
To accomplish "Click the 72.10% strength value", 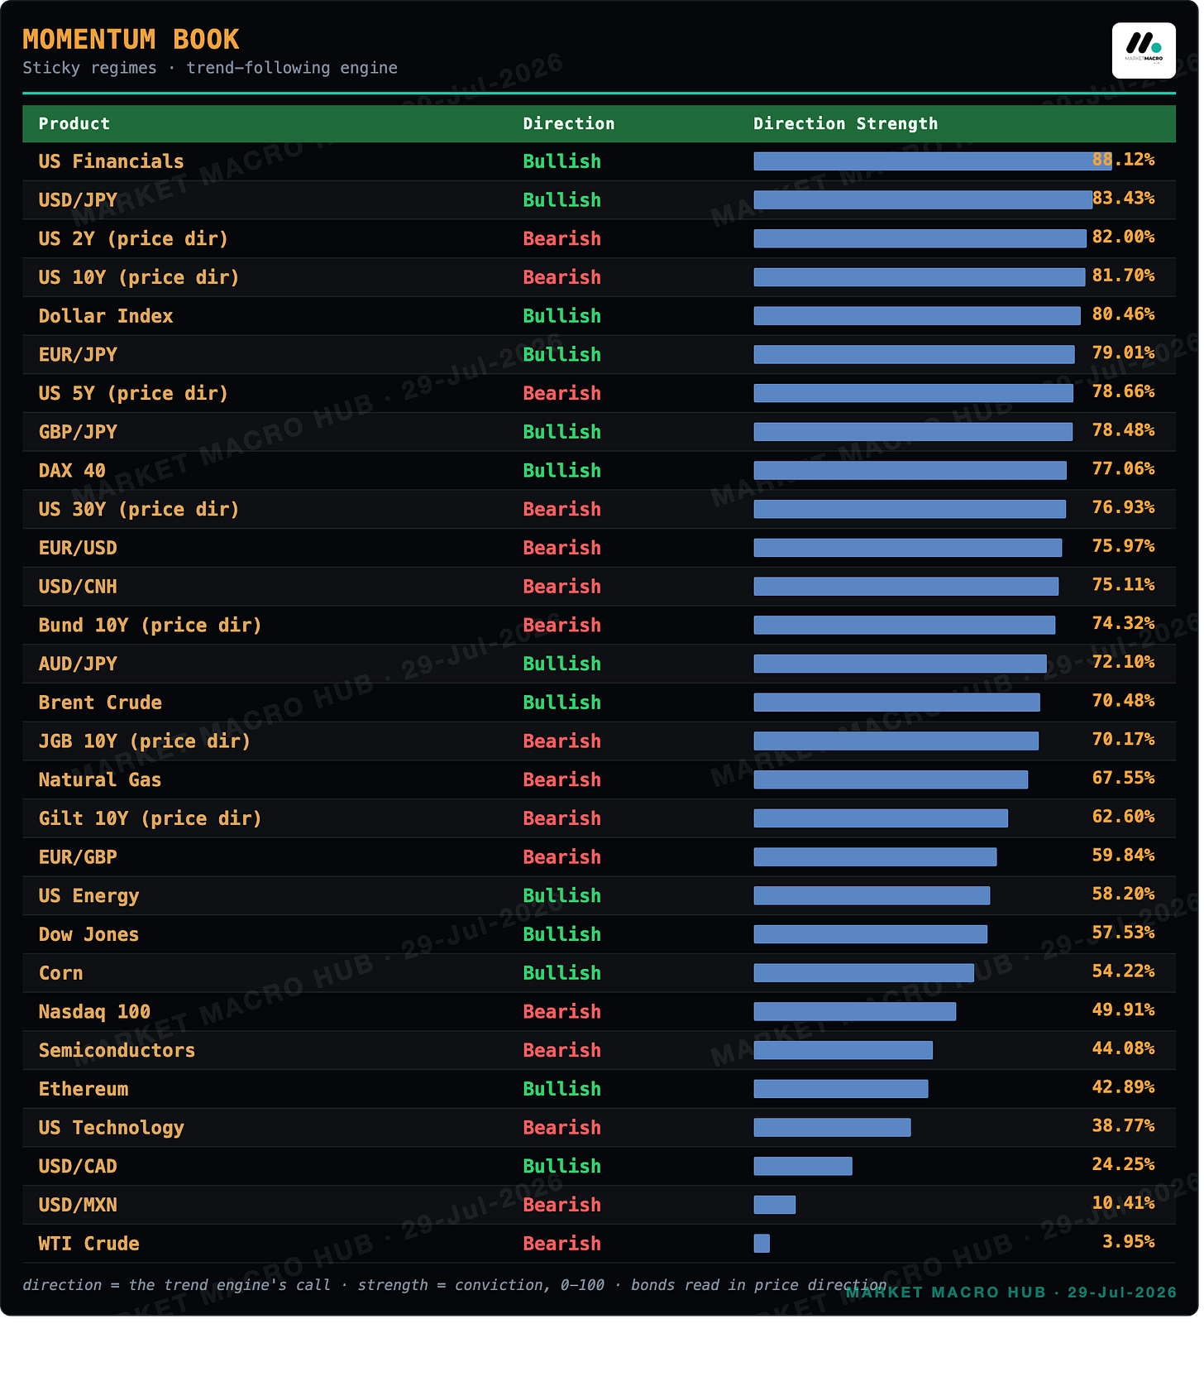I will tap(1123, 662).
